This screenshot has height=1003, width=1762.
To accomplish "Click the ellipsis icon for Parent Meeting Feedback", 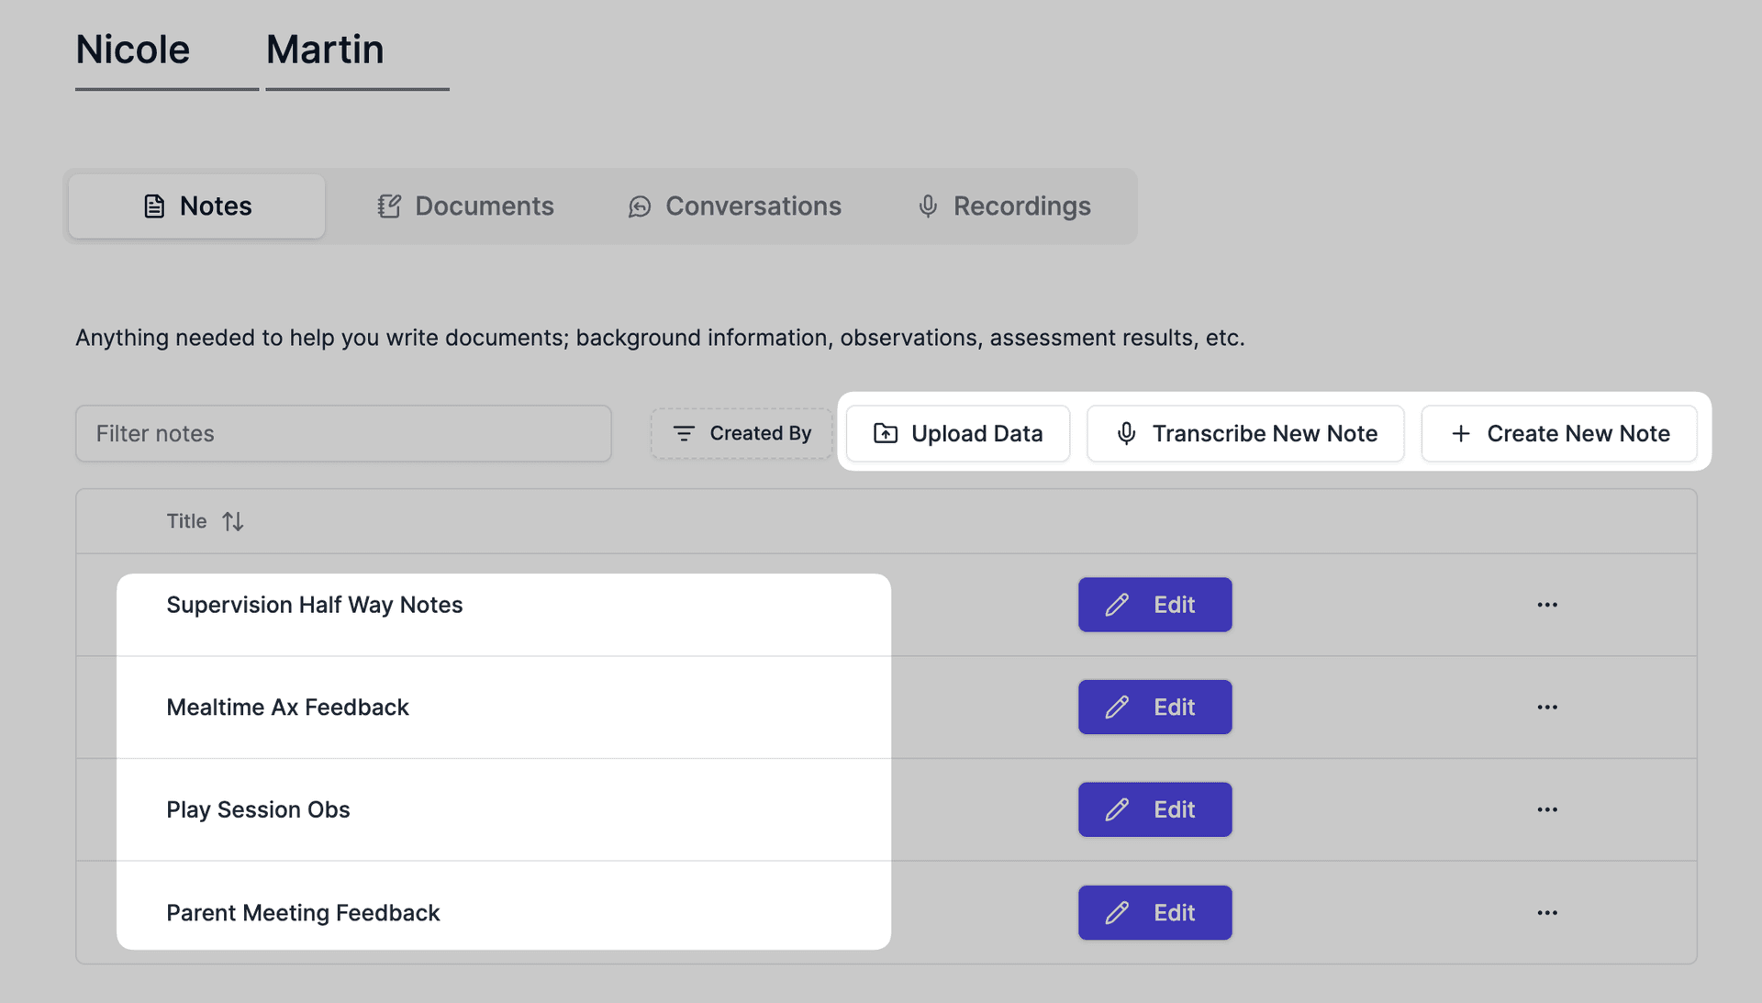I will tap(1547, 912).
